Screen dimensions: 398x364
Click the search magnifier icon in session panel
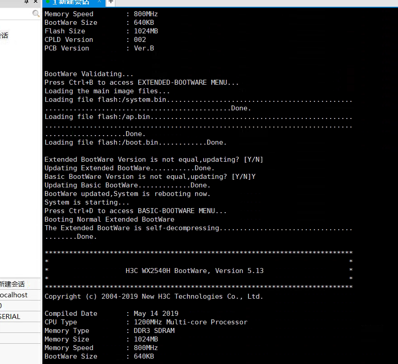click(x=36, y=14)
